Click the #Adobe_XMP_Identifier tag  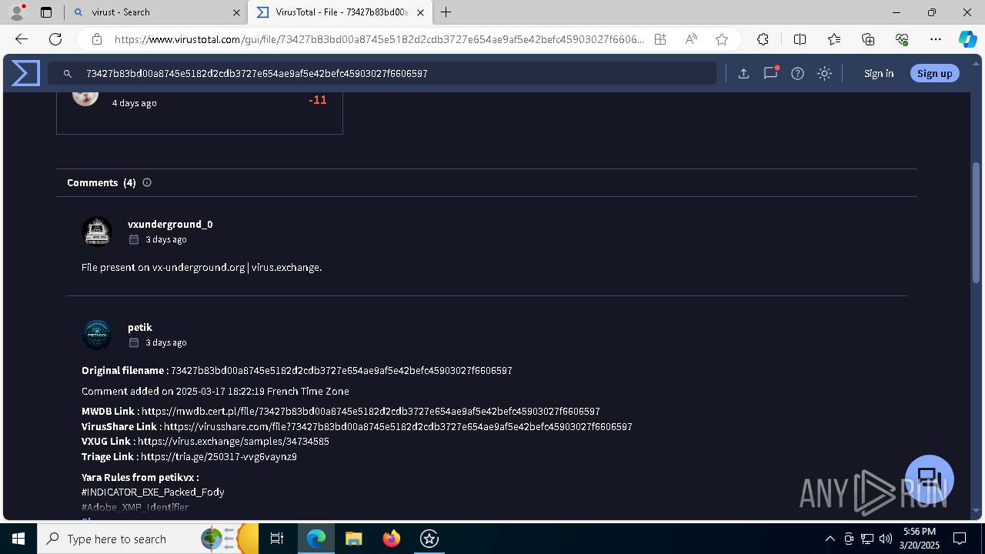pyautogui.click(x=135, y=507)
